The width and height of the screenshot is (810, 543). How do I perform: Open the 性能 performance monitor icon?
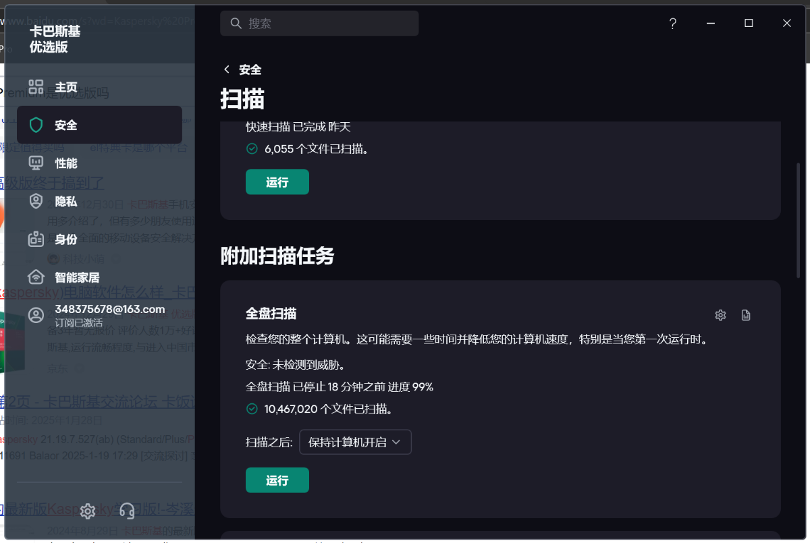36,163
